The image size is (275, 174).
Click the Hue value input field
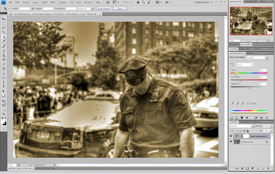coord(262,70)
